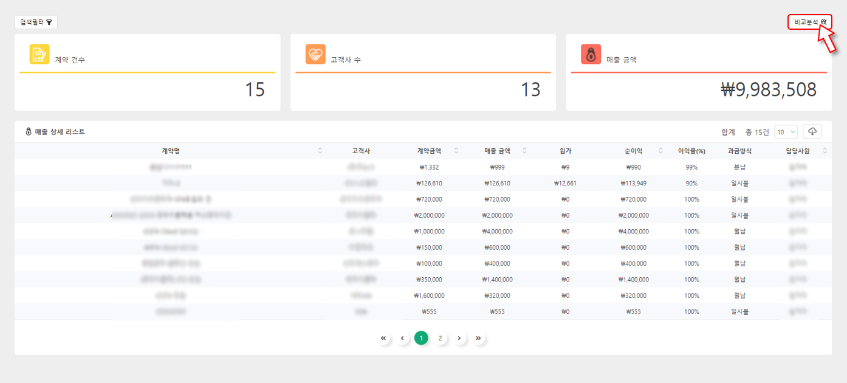Image resolution: width=847 pixels, height=383 pixels.
Task: Sort by 계약금액 column header arrows
Action: (x=456, y=151)
